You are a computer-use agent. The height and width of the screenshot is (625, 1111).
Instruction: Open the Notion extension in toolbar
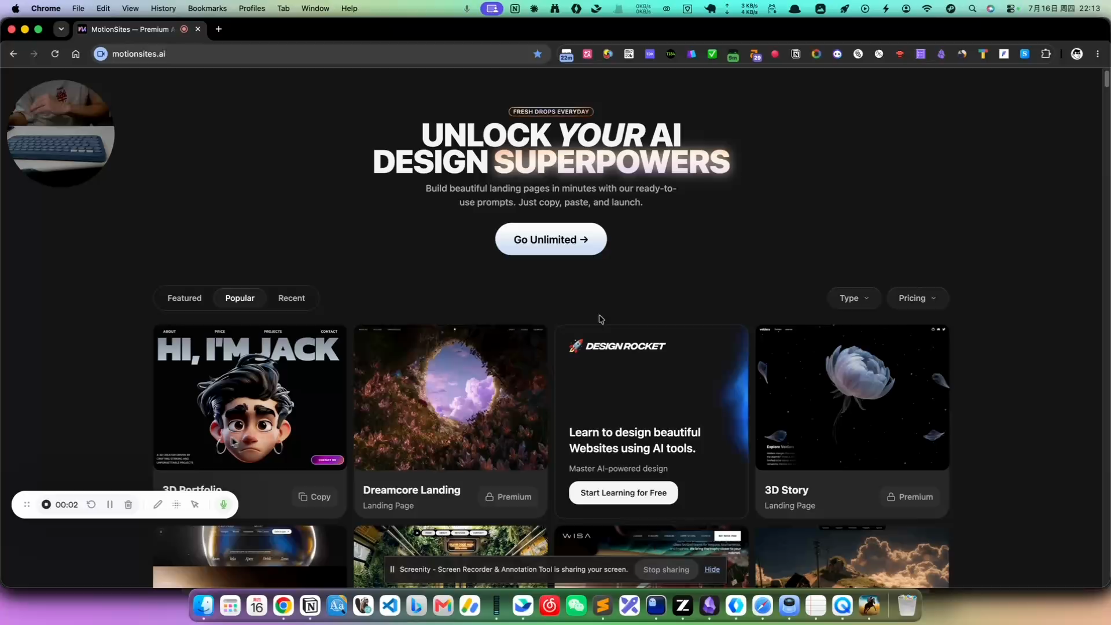(x=796, y=54)
